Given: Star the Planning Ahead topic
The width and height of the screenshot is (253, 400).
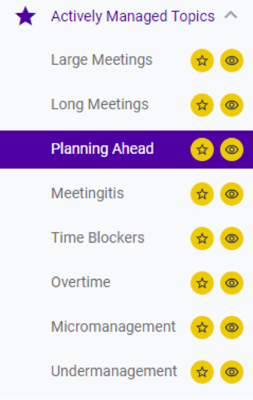Looking at the screenshot, I should click(x=202, y=149).
